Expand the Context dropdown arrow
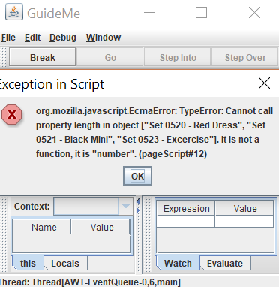The width and height of the screenshot is (279, 287). point(126,207)
